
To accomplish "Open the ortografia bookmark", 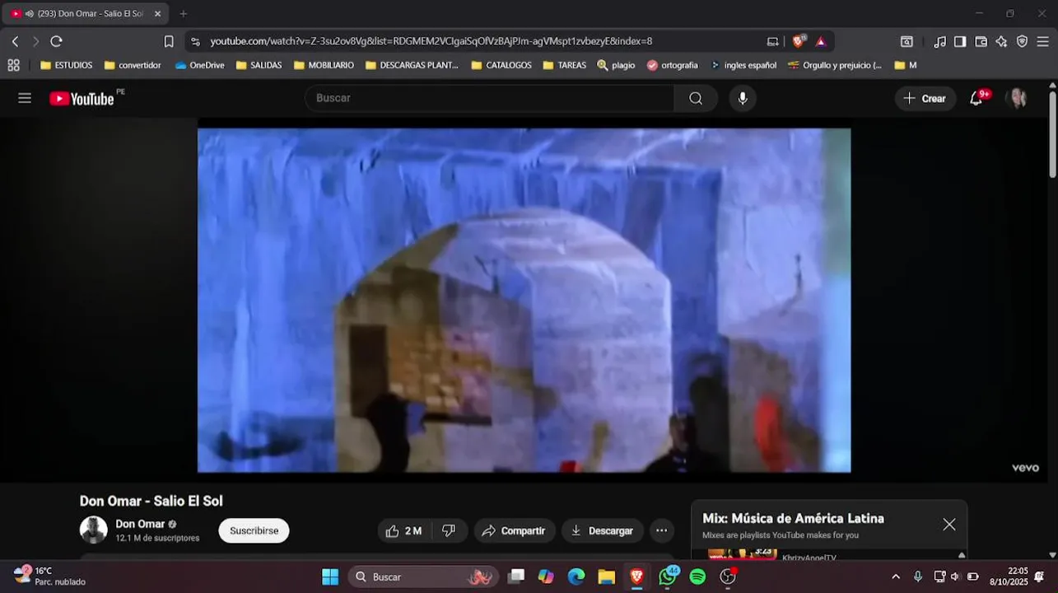I will [673, 65].
